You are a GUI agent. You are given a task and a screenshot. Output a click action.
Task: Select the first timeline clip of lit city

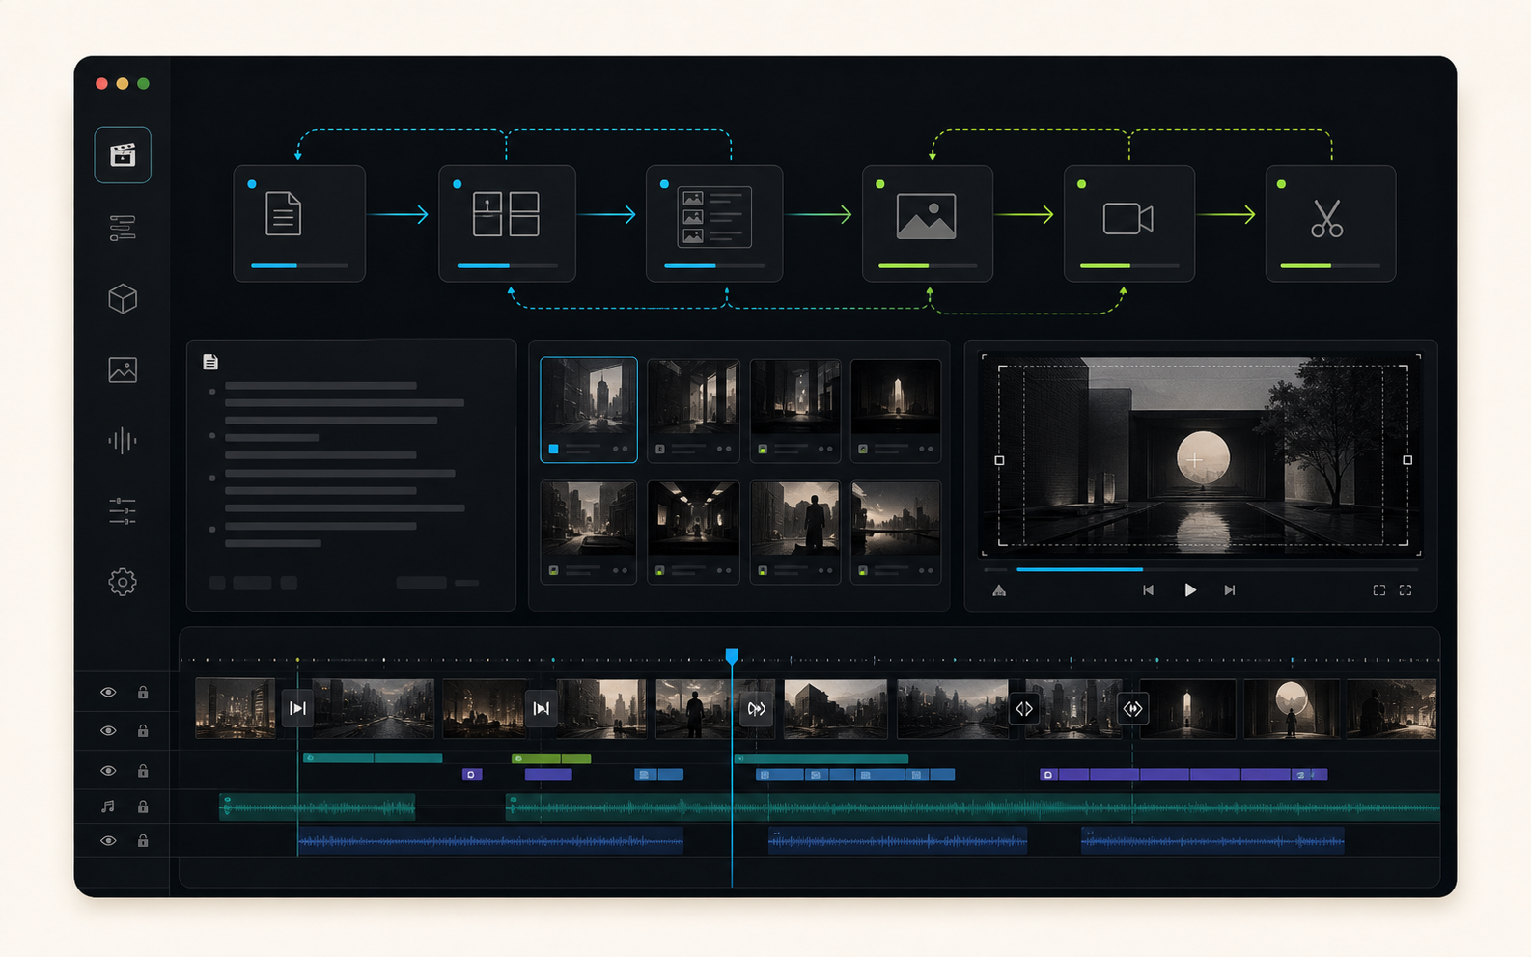point(236,709)
